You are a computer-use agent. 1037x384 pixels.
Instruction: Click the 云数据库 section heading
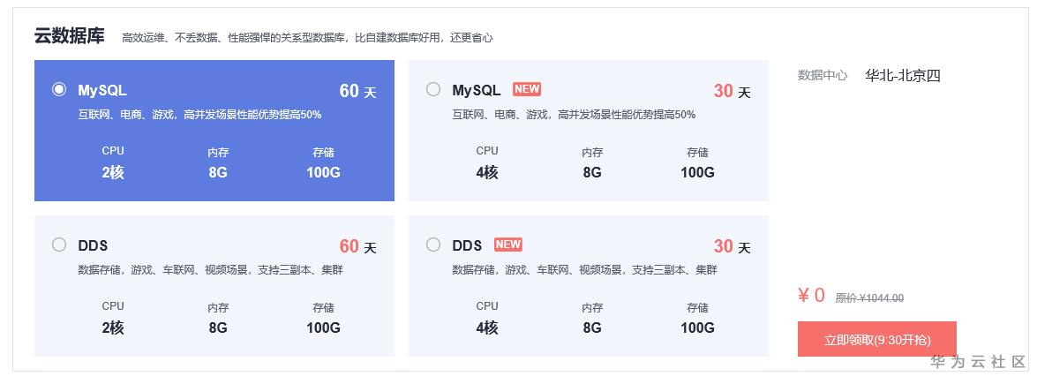(69, 36)
